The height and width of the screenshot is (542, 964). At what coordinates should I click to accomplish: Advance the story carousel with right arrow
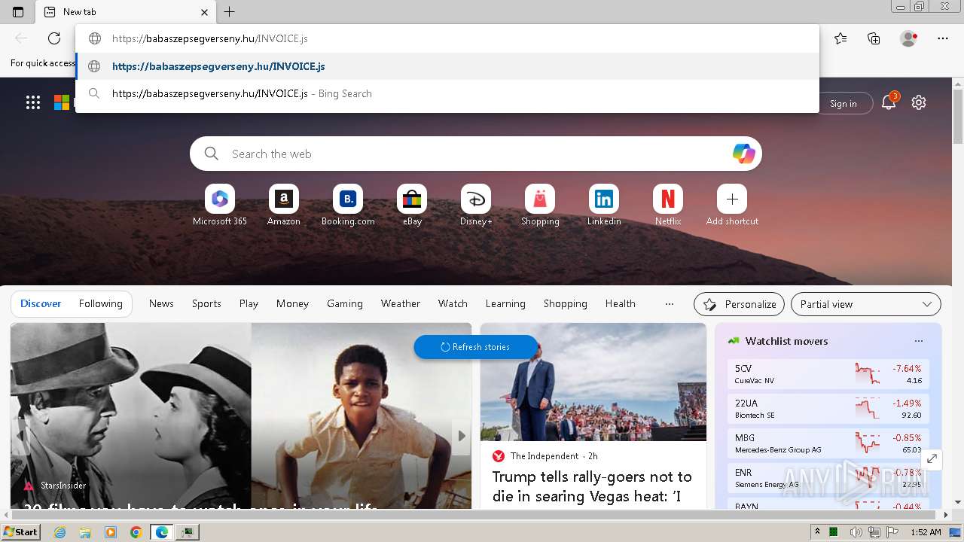[x=462, y=435]
